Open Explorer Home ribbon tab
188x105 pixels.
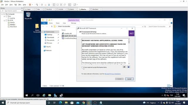[x=51, y=23]
